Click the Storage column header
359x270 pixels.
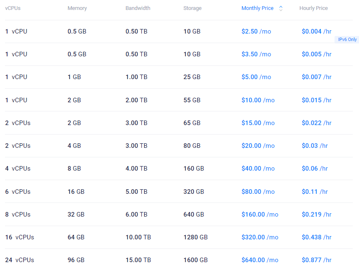(x=192, y=8)
